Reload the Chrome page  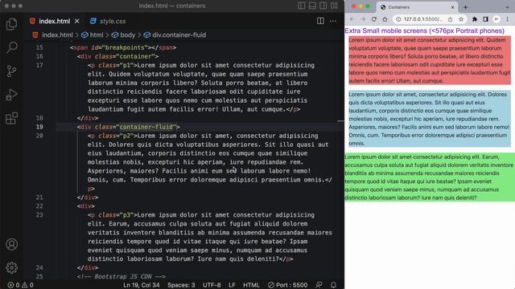pyautogui.click(x=373, y=19)
